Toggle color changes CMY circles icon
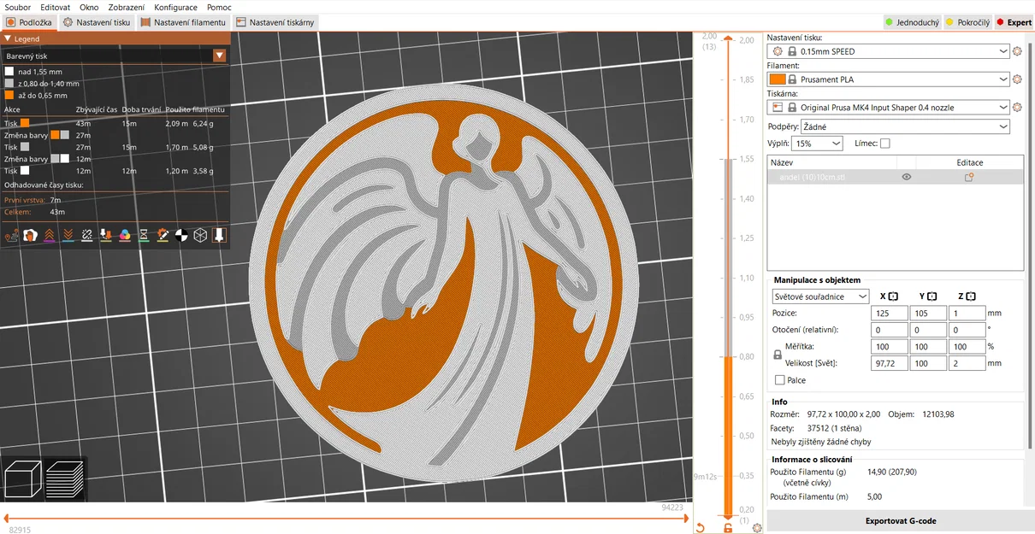 [124, 235]
